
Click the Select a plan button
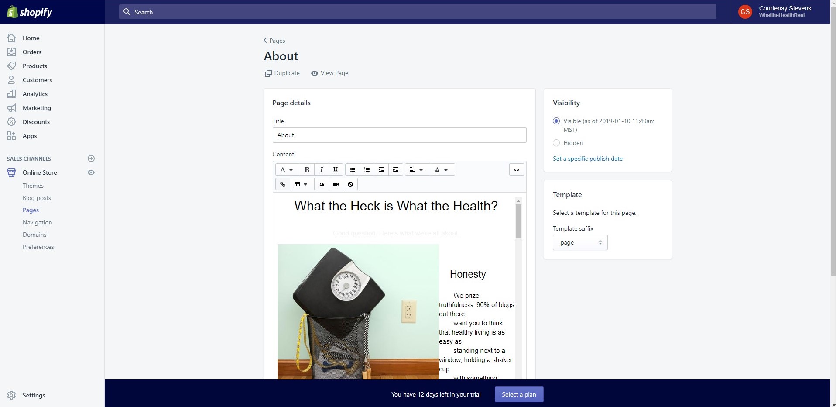coord(519,394)
